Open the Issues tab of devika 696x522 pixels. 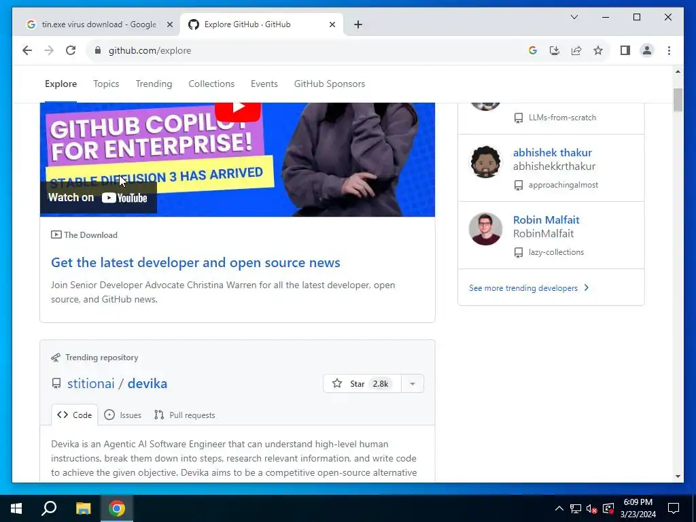[x=122, y=415]
